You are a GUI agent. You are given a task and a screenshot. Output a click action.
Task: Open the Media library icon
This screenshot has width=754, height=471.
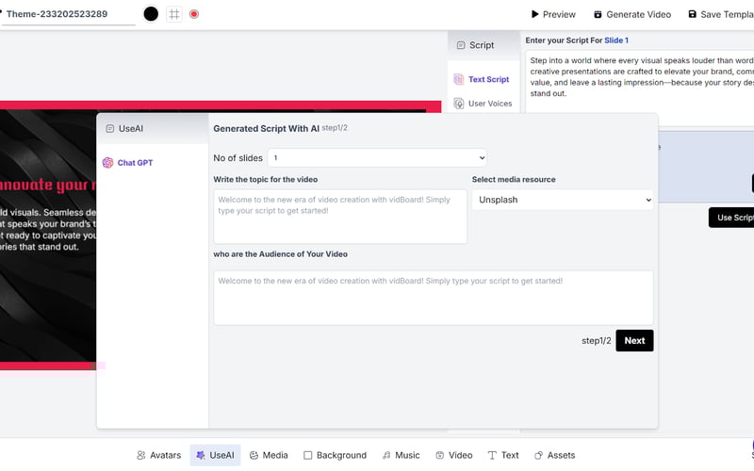(254, 455)
